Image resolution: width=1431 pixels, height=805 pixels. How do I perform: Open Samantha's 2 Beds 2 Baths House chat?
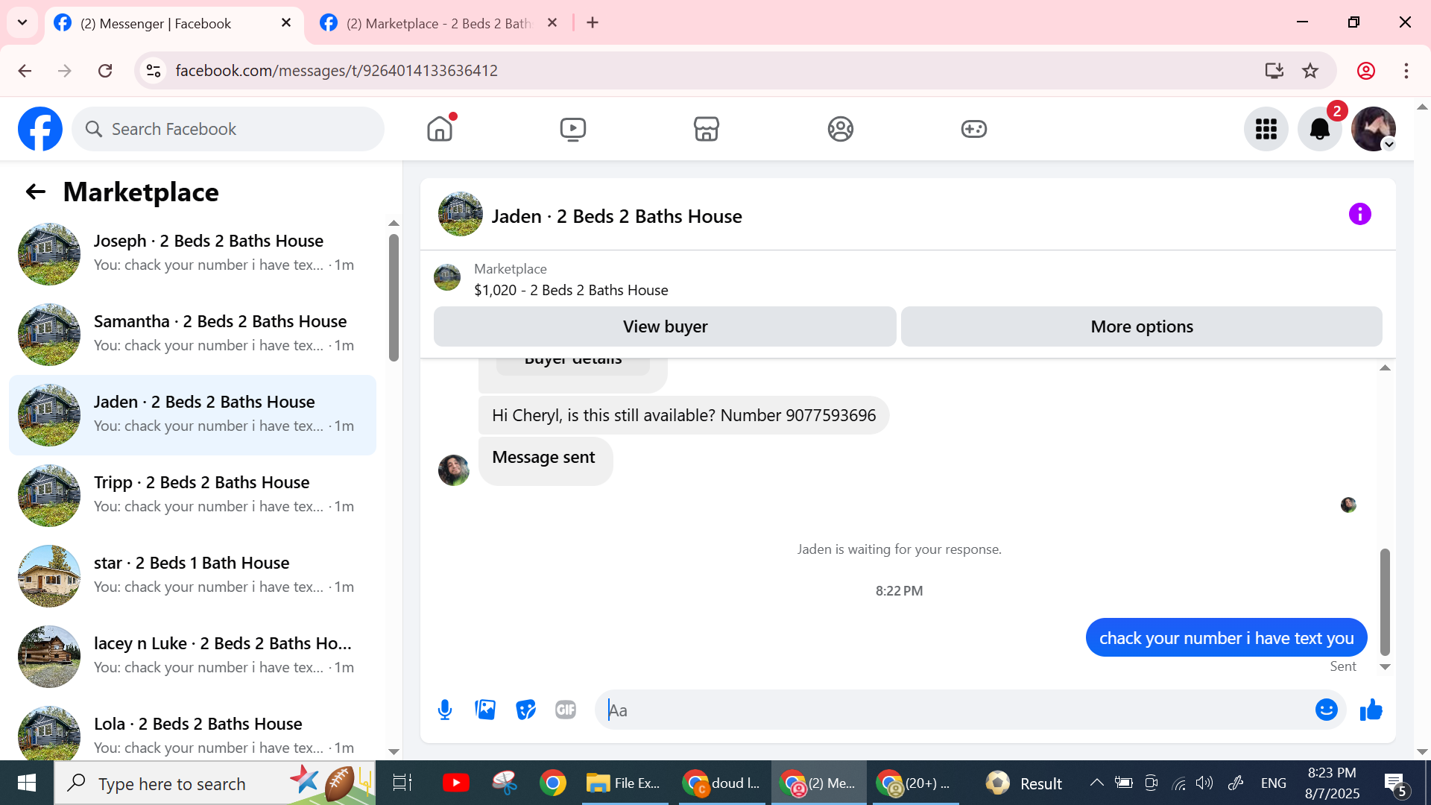(192, 334)
